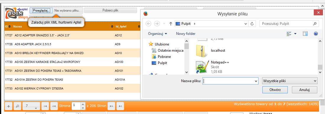
Task: Sort table by ID column header
Action: tap(8, 27)
